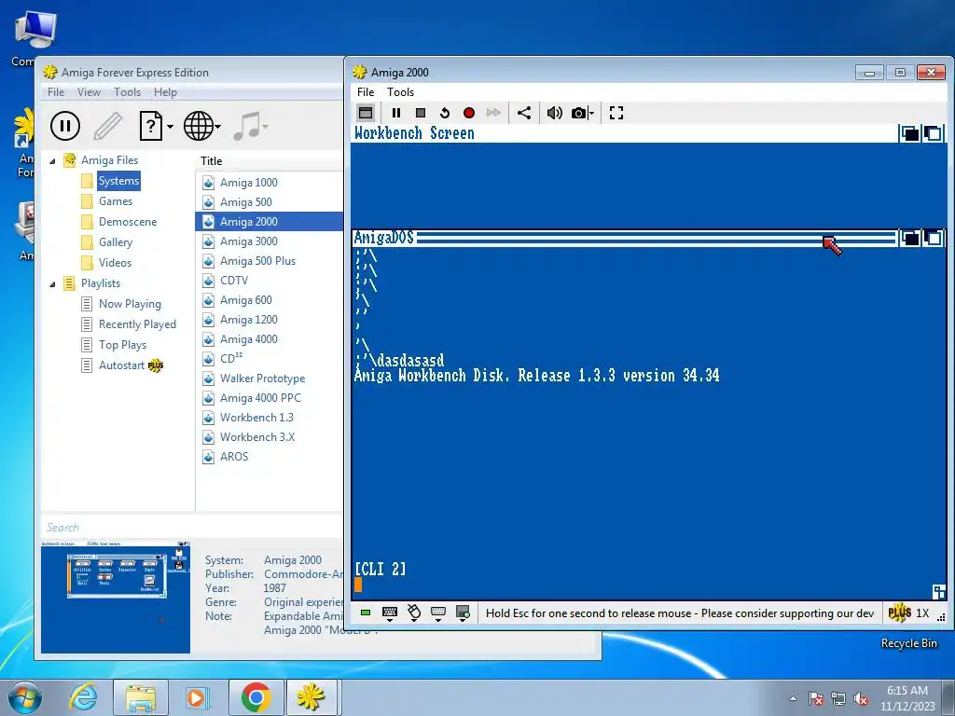Click the help document icon in Amiga Forever
Image resolution: width=955 pixels, height=716 pixels.
[x=151, y=126]
